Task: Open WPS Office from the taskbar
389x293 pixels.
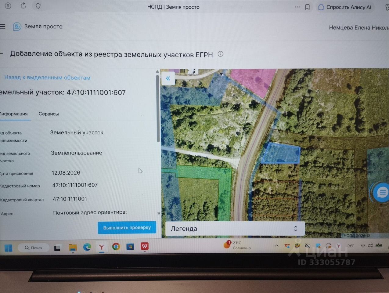Action: tap(145, 246)
